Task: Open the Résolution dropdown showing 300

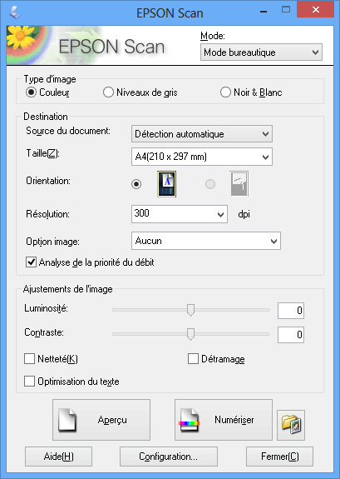Action: tap(180, 214)
